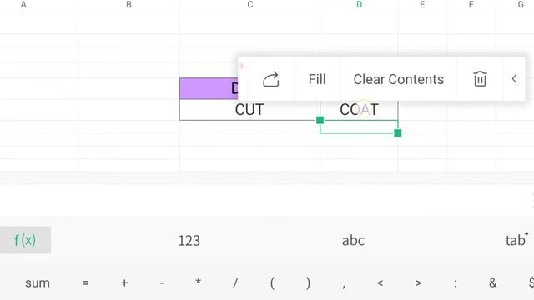
Task: Click the bottom-right green selection handle
Action: [x=398, y=133]
